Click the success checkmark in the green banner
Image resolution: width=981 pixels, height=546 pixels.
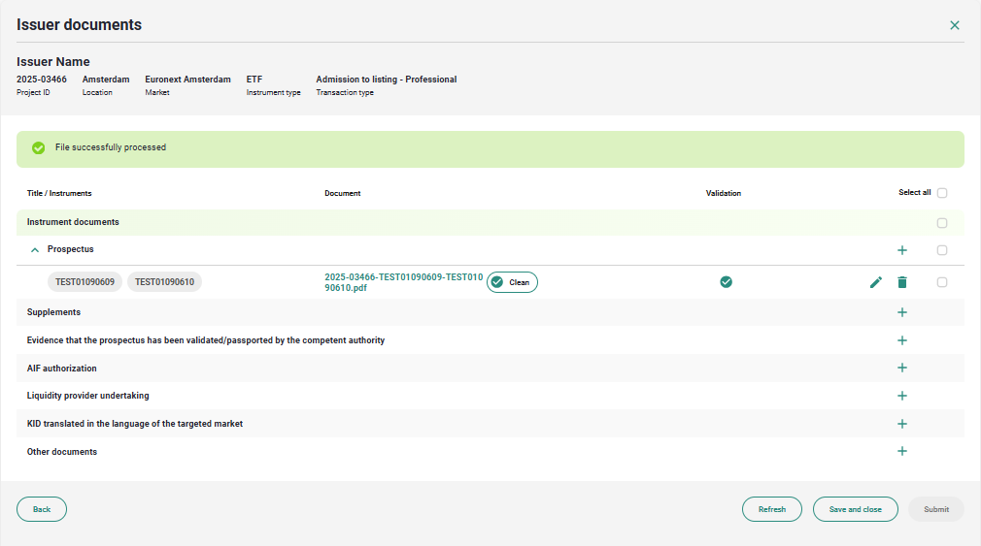point(39,148)
